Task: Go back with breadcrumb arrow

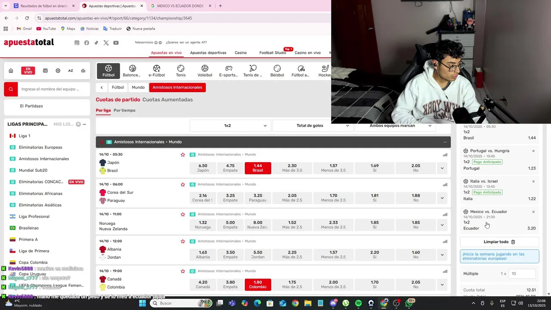Action: (102, 87)
